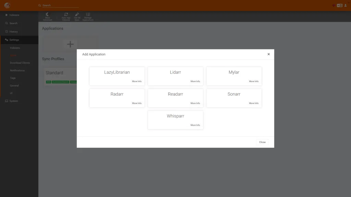Close the Add Application dialog with the X
The image size is (351, 197).
point(268,54)
